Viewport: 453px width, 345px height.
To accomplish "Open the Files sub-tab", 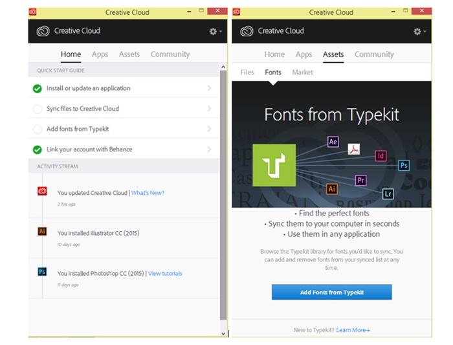I will [x=247, y=72].
